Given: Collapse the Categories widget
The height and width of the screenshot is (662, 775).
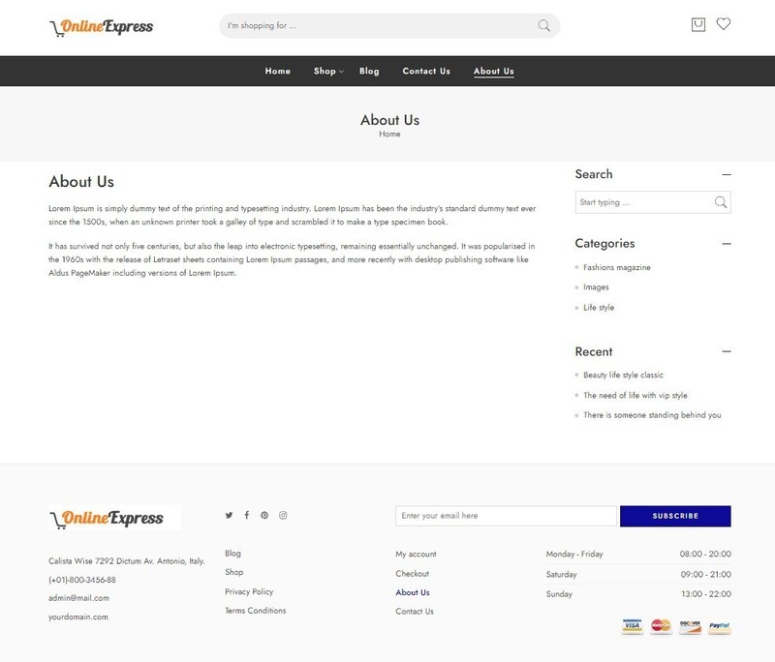Looking at the screenshot, I should tap(726, 244).
